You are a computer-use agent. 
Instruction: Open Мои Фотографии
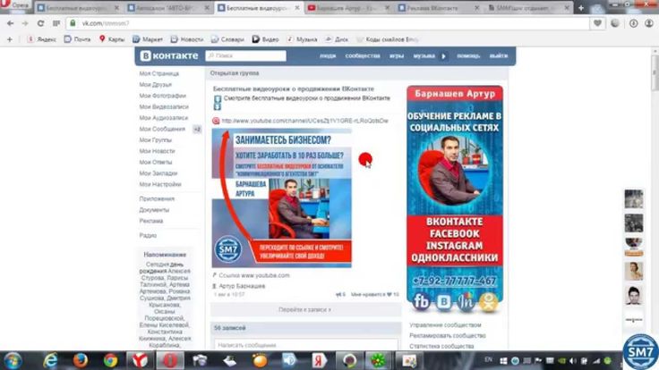(162, 96)
